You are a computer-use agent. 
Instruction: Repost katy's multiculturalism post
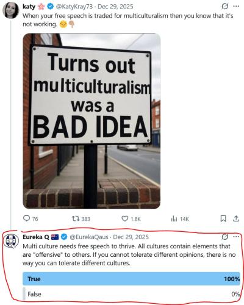point(81,219)
